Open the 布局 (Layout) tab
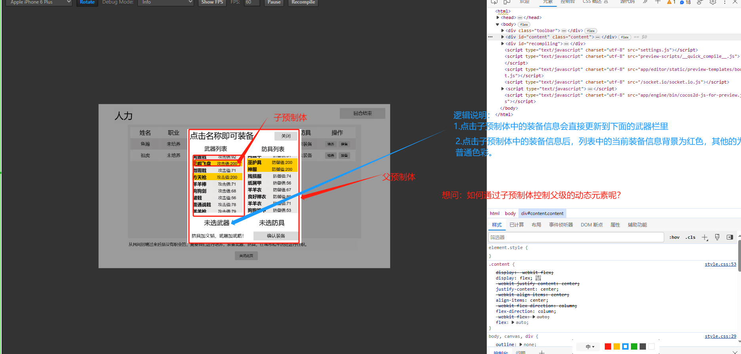Viewport: 741px width, 354px height. coord(536,225)
